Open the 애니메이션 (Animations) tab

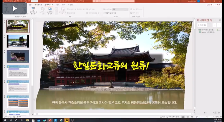pyautogui.click(x=38, y=5)
